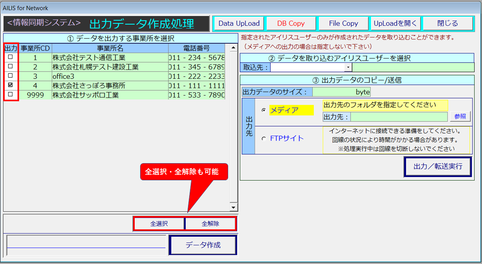The width and height of the screenshot is (482, 264).
Task: Run 出力／転送実行 button
Action: tap(438, 167)
